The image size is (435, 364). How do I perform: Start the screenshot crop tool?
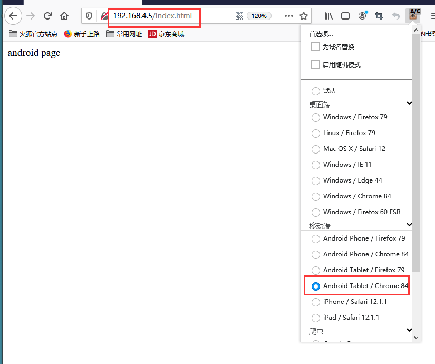[x=379, y=16]
